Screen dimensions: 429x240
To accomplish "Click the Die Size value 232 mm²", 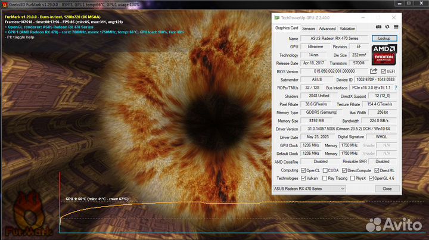I will tap(359, 55).
